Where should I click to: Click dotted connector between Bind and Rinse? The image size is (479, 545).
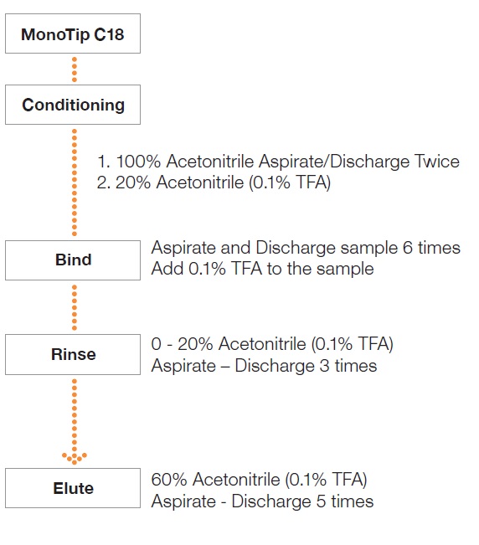75,307
